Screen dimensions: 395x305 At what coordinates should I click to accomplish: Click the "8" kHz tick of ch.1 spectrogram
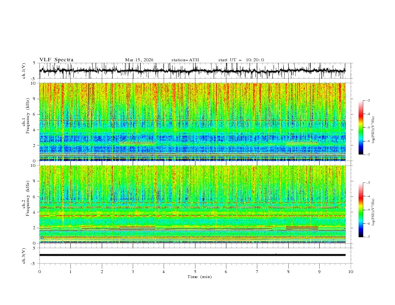click(35, 99)
